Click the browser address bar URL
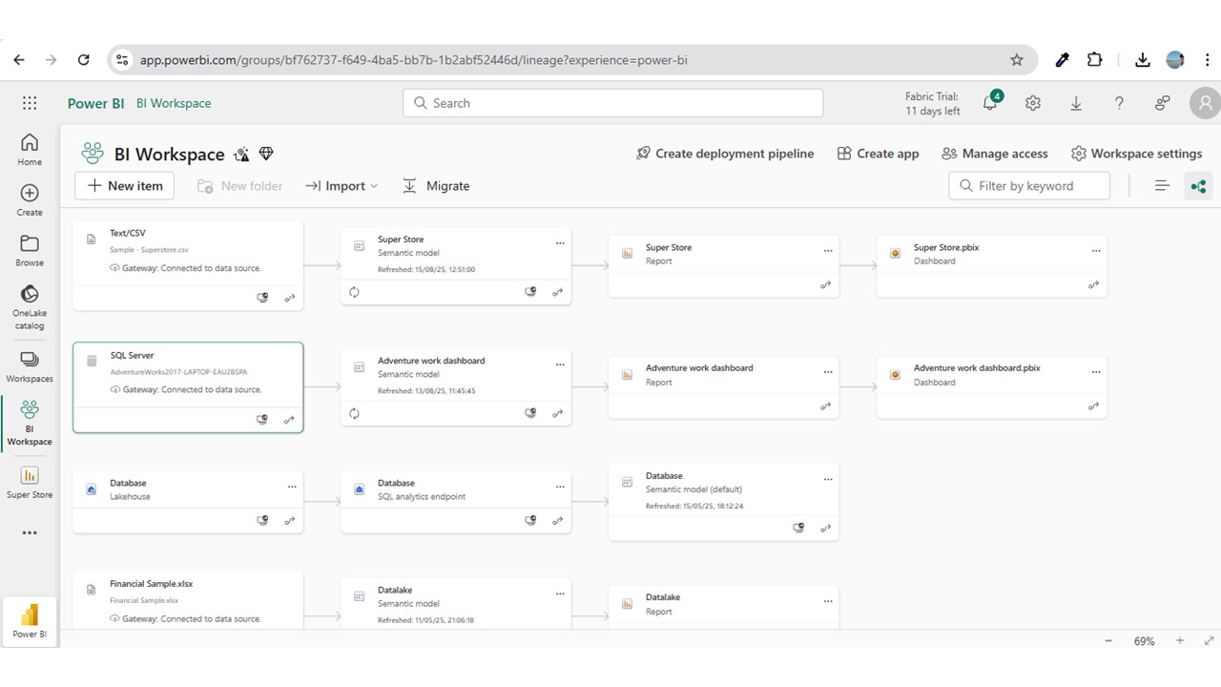Viewport: 1221px width, 687px height. coord(414,60)
